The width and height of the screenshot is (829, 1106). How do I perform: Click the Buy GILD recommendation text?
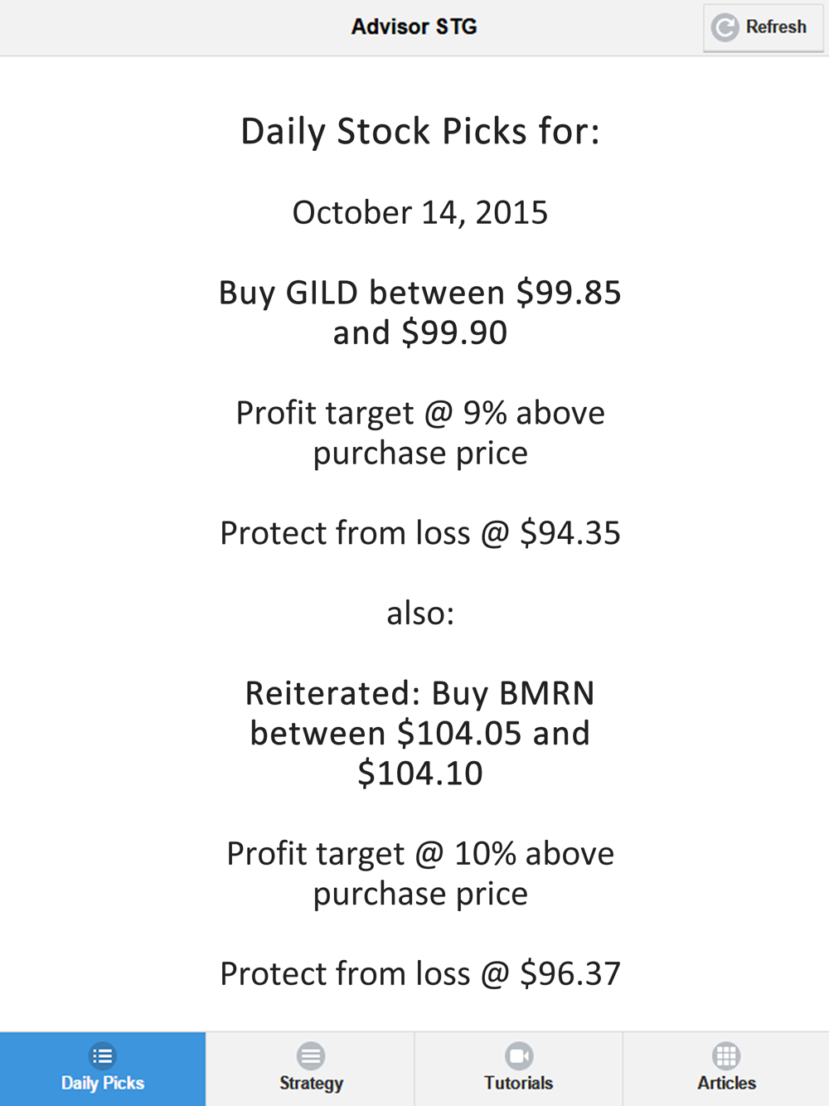[x=420, y=313]
